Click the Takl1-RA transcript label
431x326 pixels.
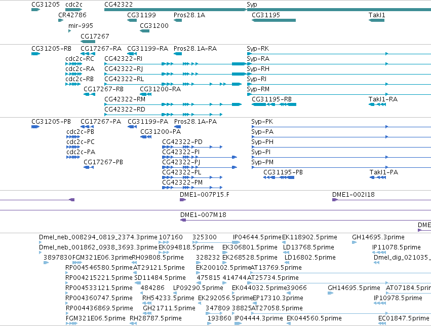click(383, 99)
